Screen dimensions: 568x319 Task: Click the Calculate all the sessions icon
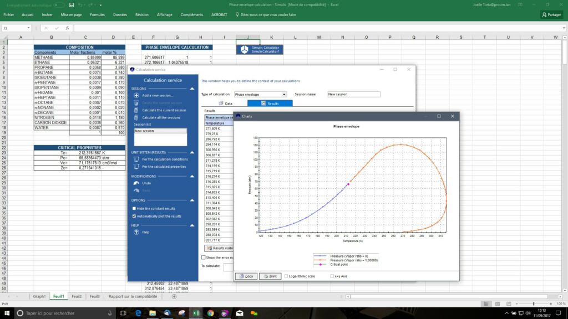coord(136,117)
